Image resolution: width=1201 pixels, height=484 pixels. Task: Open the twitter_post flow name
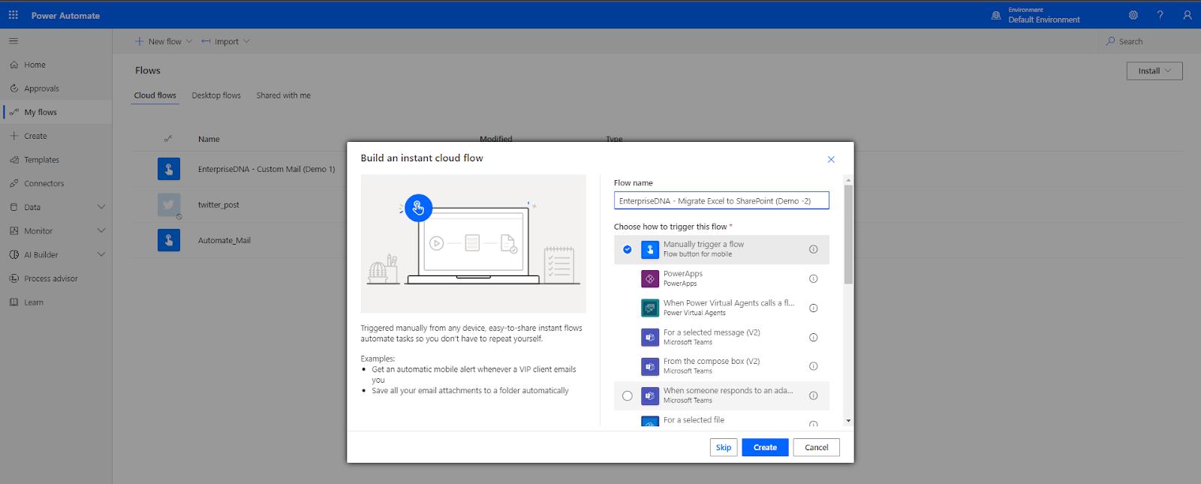tap(218, 205)
